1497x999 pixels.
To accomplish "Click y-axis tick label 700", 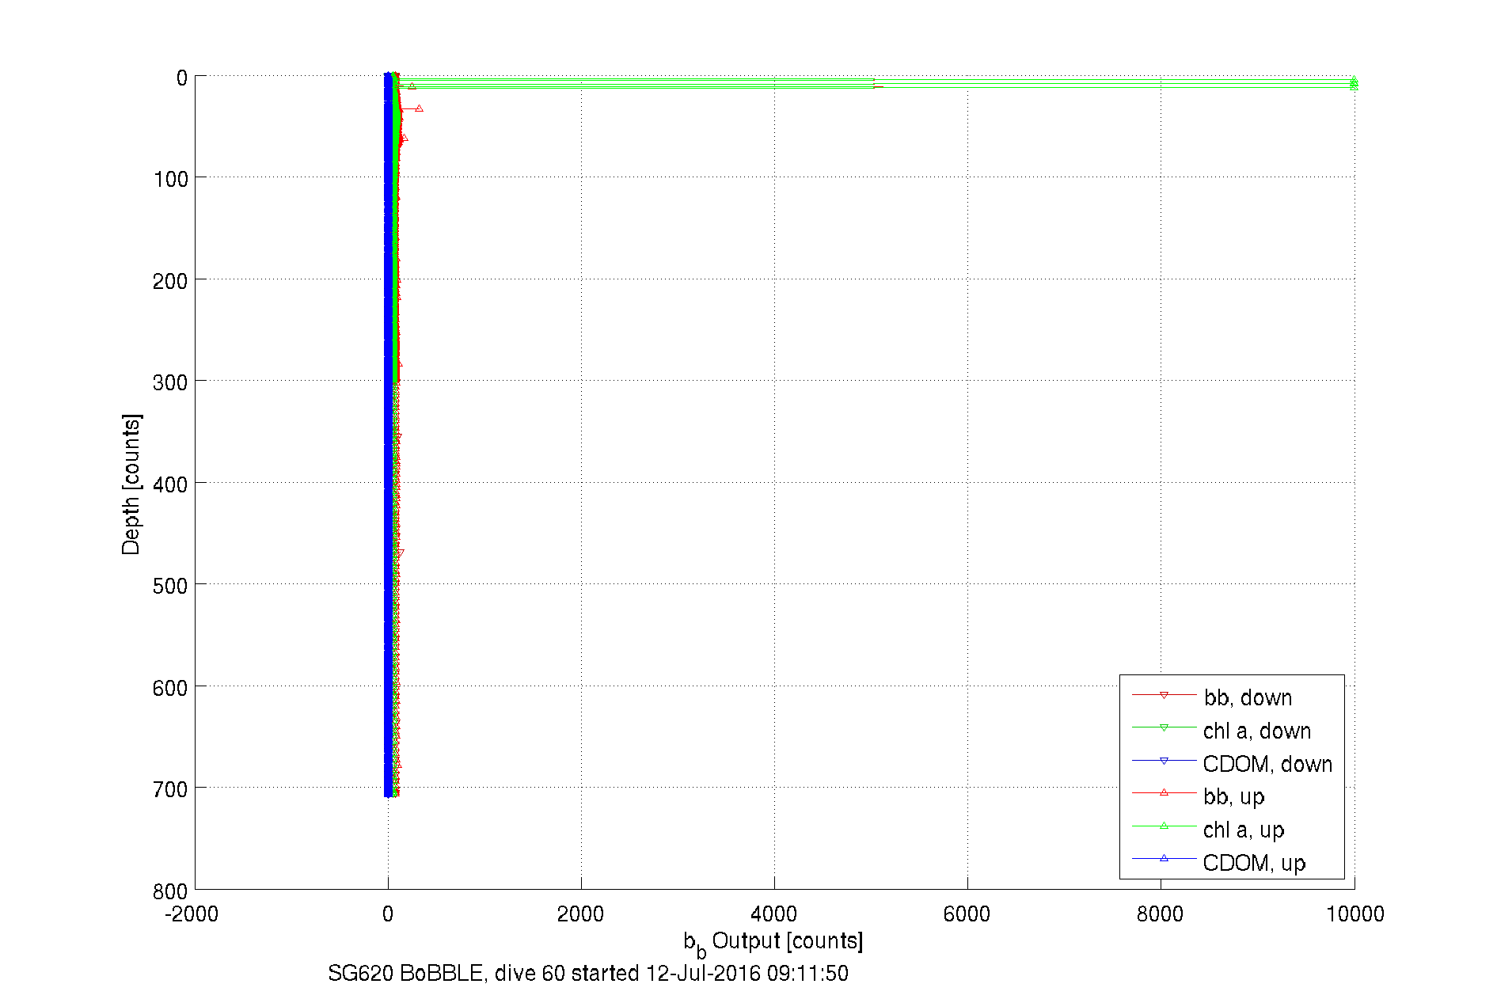I will tap(171, 789).
